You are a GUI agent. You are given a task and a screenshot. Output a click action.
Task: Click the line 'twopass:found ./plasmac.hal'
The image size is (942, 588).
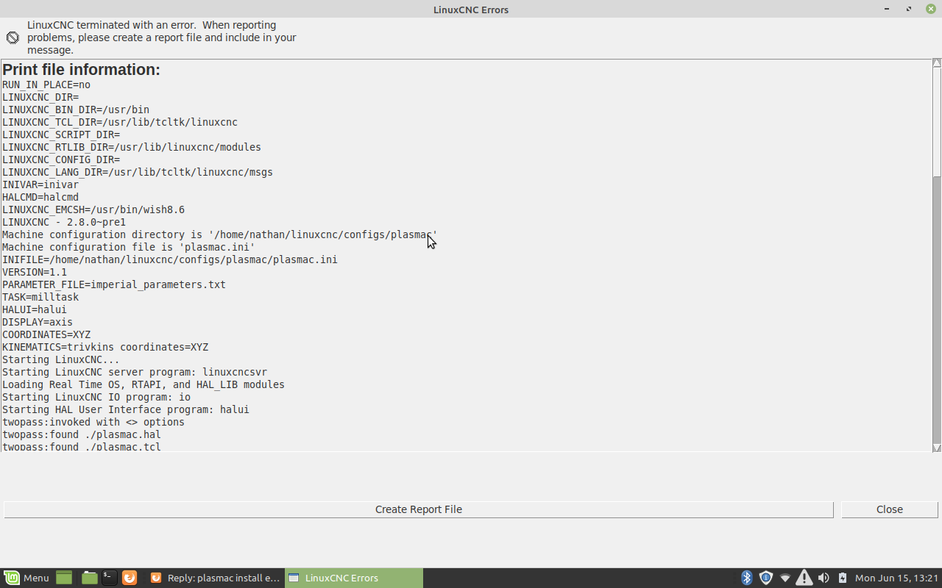click(82, 434)
